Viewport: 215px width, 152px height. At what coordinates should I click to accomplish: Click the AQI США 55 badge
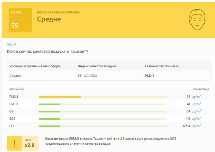point(20,20)
